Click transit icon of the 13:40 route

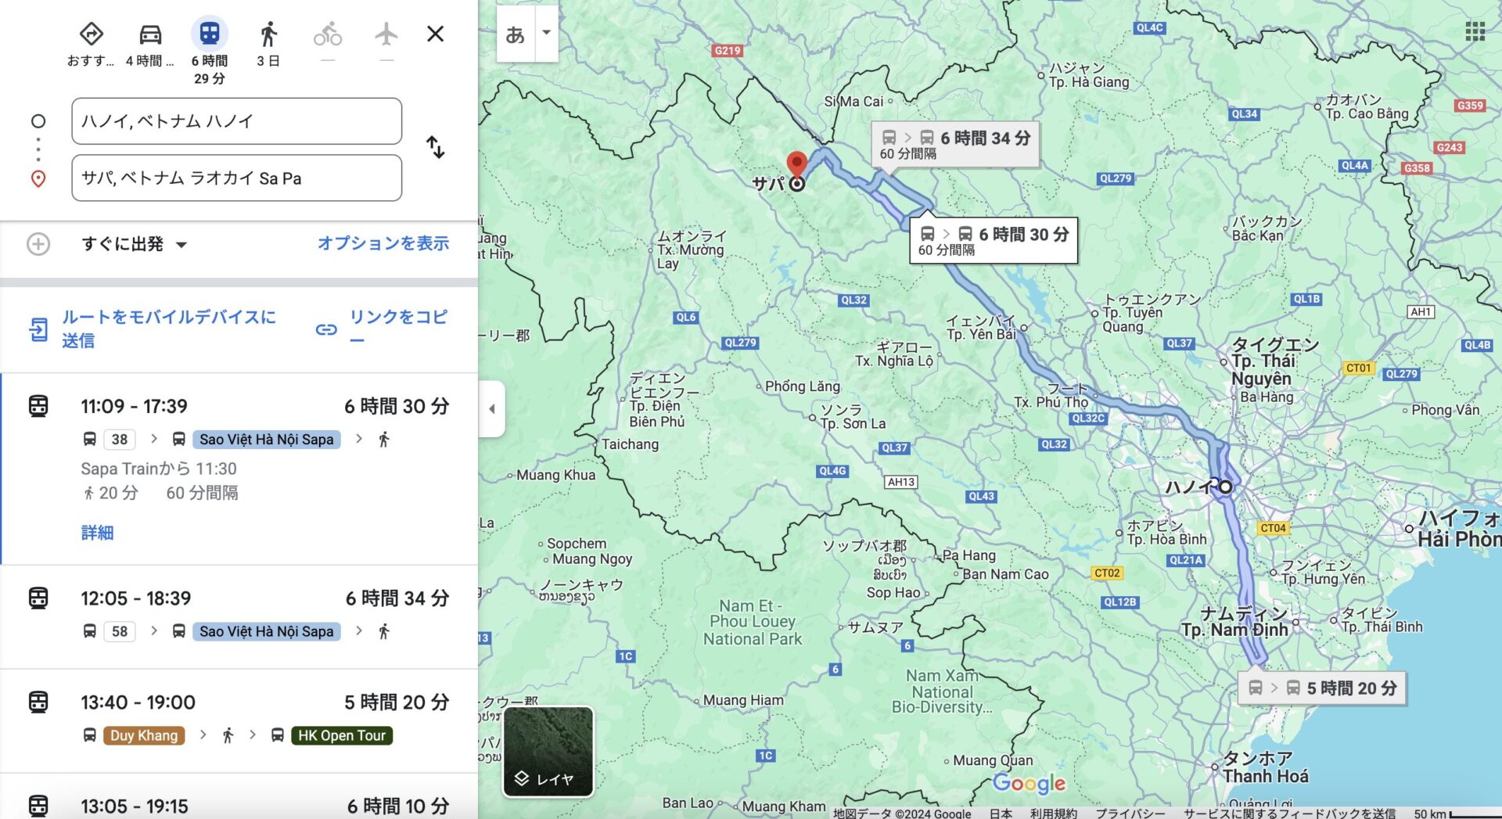point(38,702)
